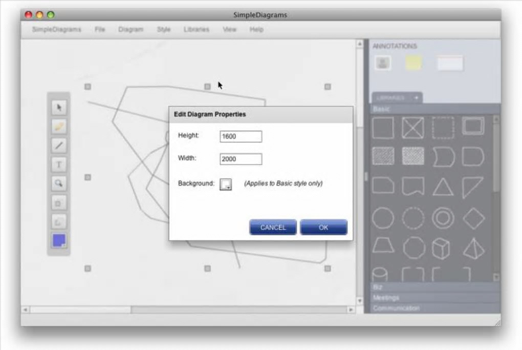522x350 pixels.
Task: Pick the double ring circle shape
Action: click(443, 218)
